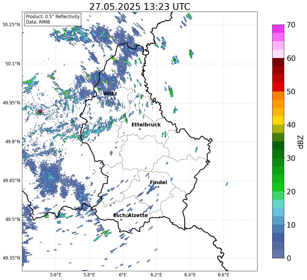Click the 50.25°N latitude tick label
The image size is (307, 280).
click(11, 25)
